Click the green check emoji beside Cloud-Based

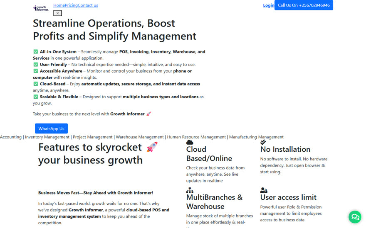tap(36, 84)
